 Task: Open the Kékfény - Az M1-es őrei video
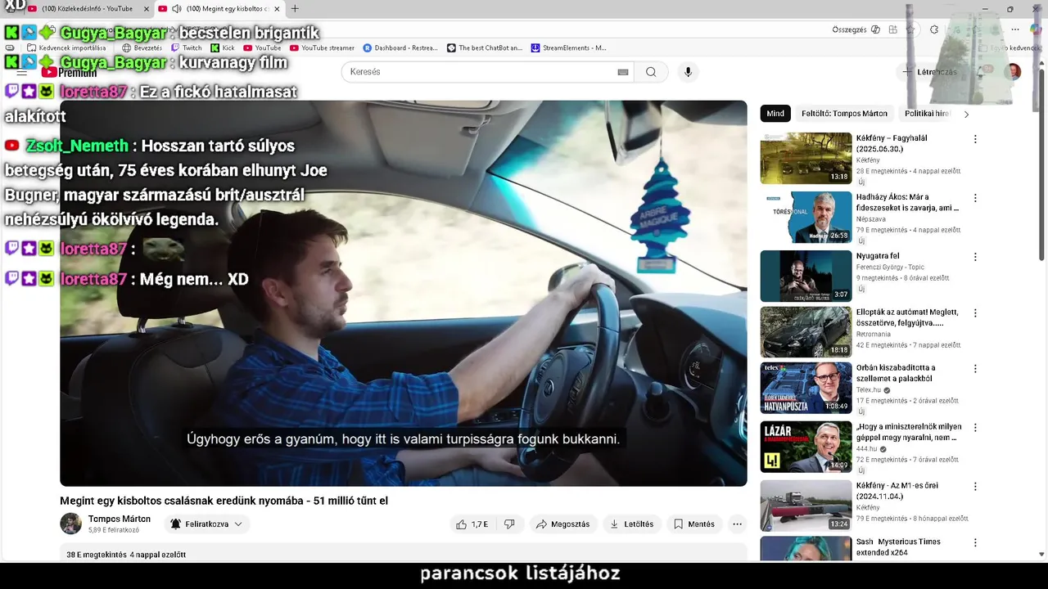pos(806,506)
